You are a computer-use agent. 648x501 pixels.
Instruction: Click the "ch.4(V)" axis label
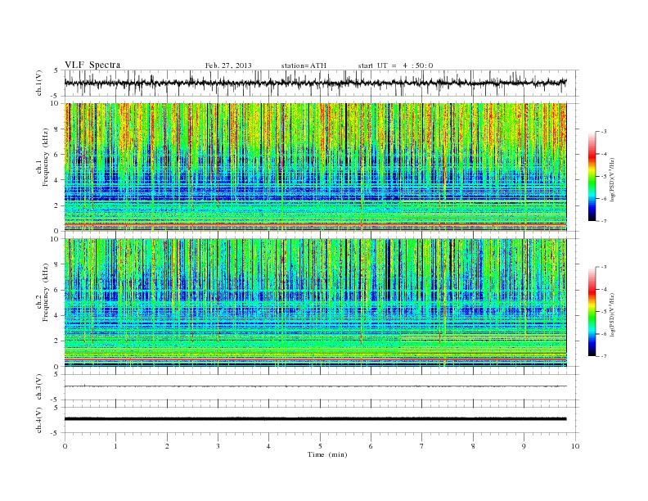(x=38, y=420)
